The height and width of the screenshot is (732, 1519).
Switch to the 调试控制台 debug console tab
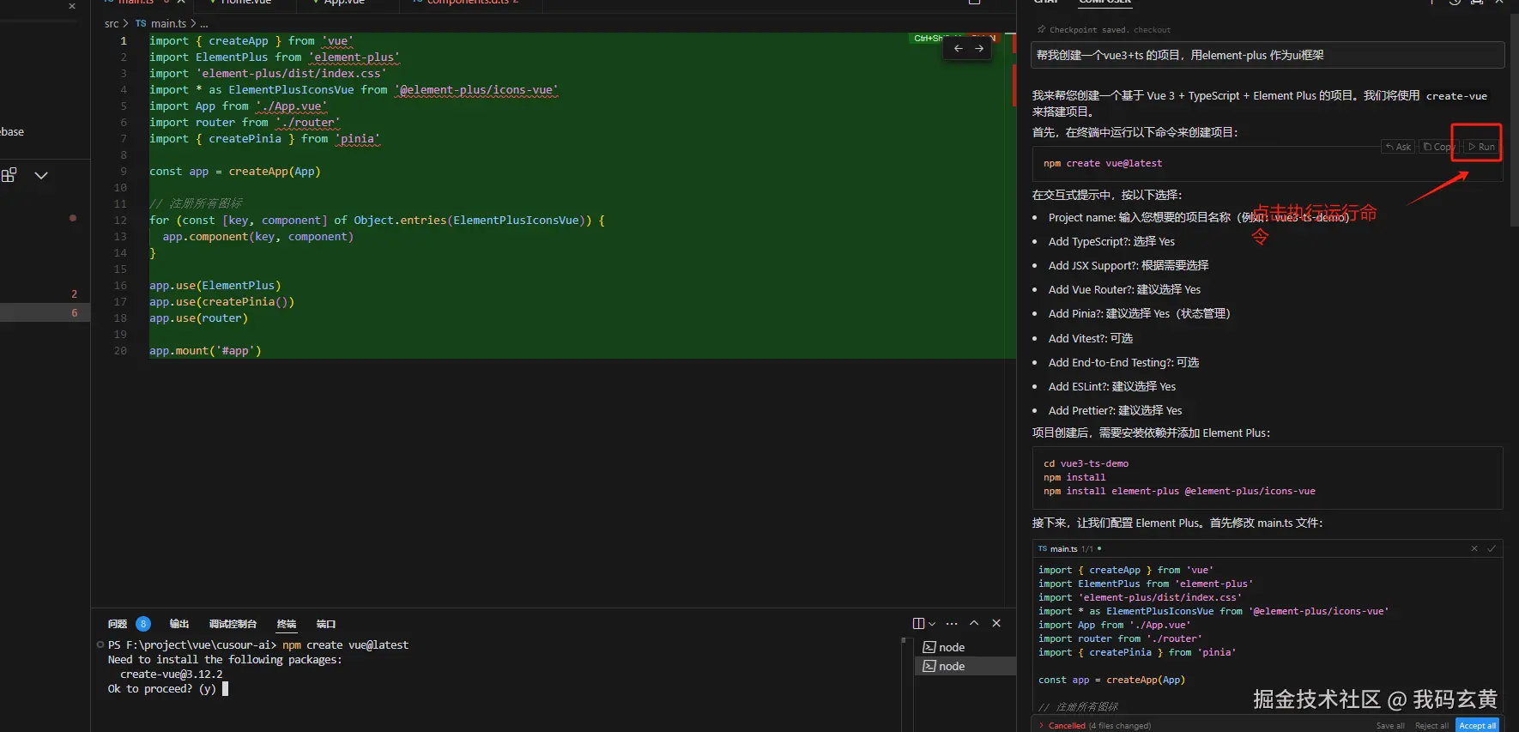coord(233,624)
